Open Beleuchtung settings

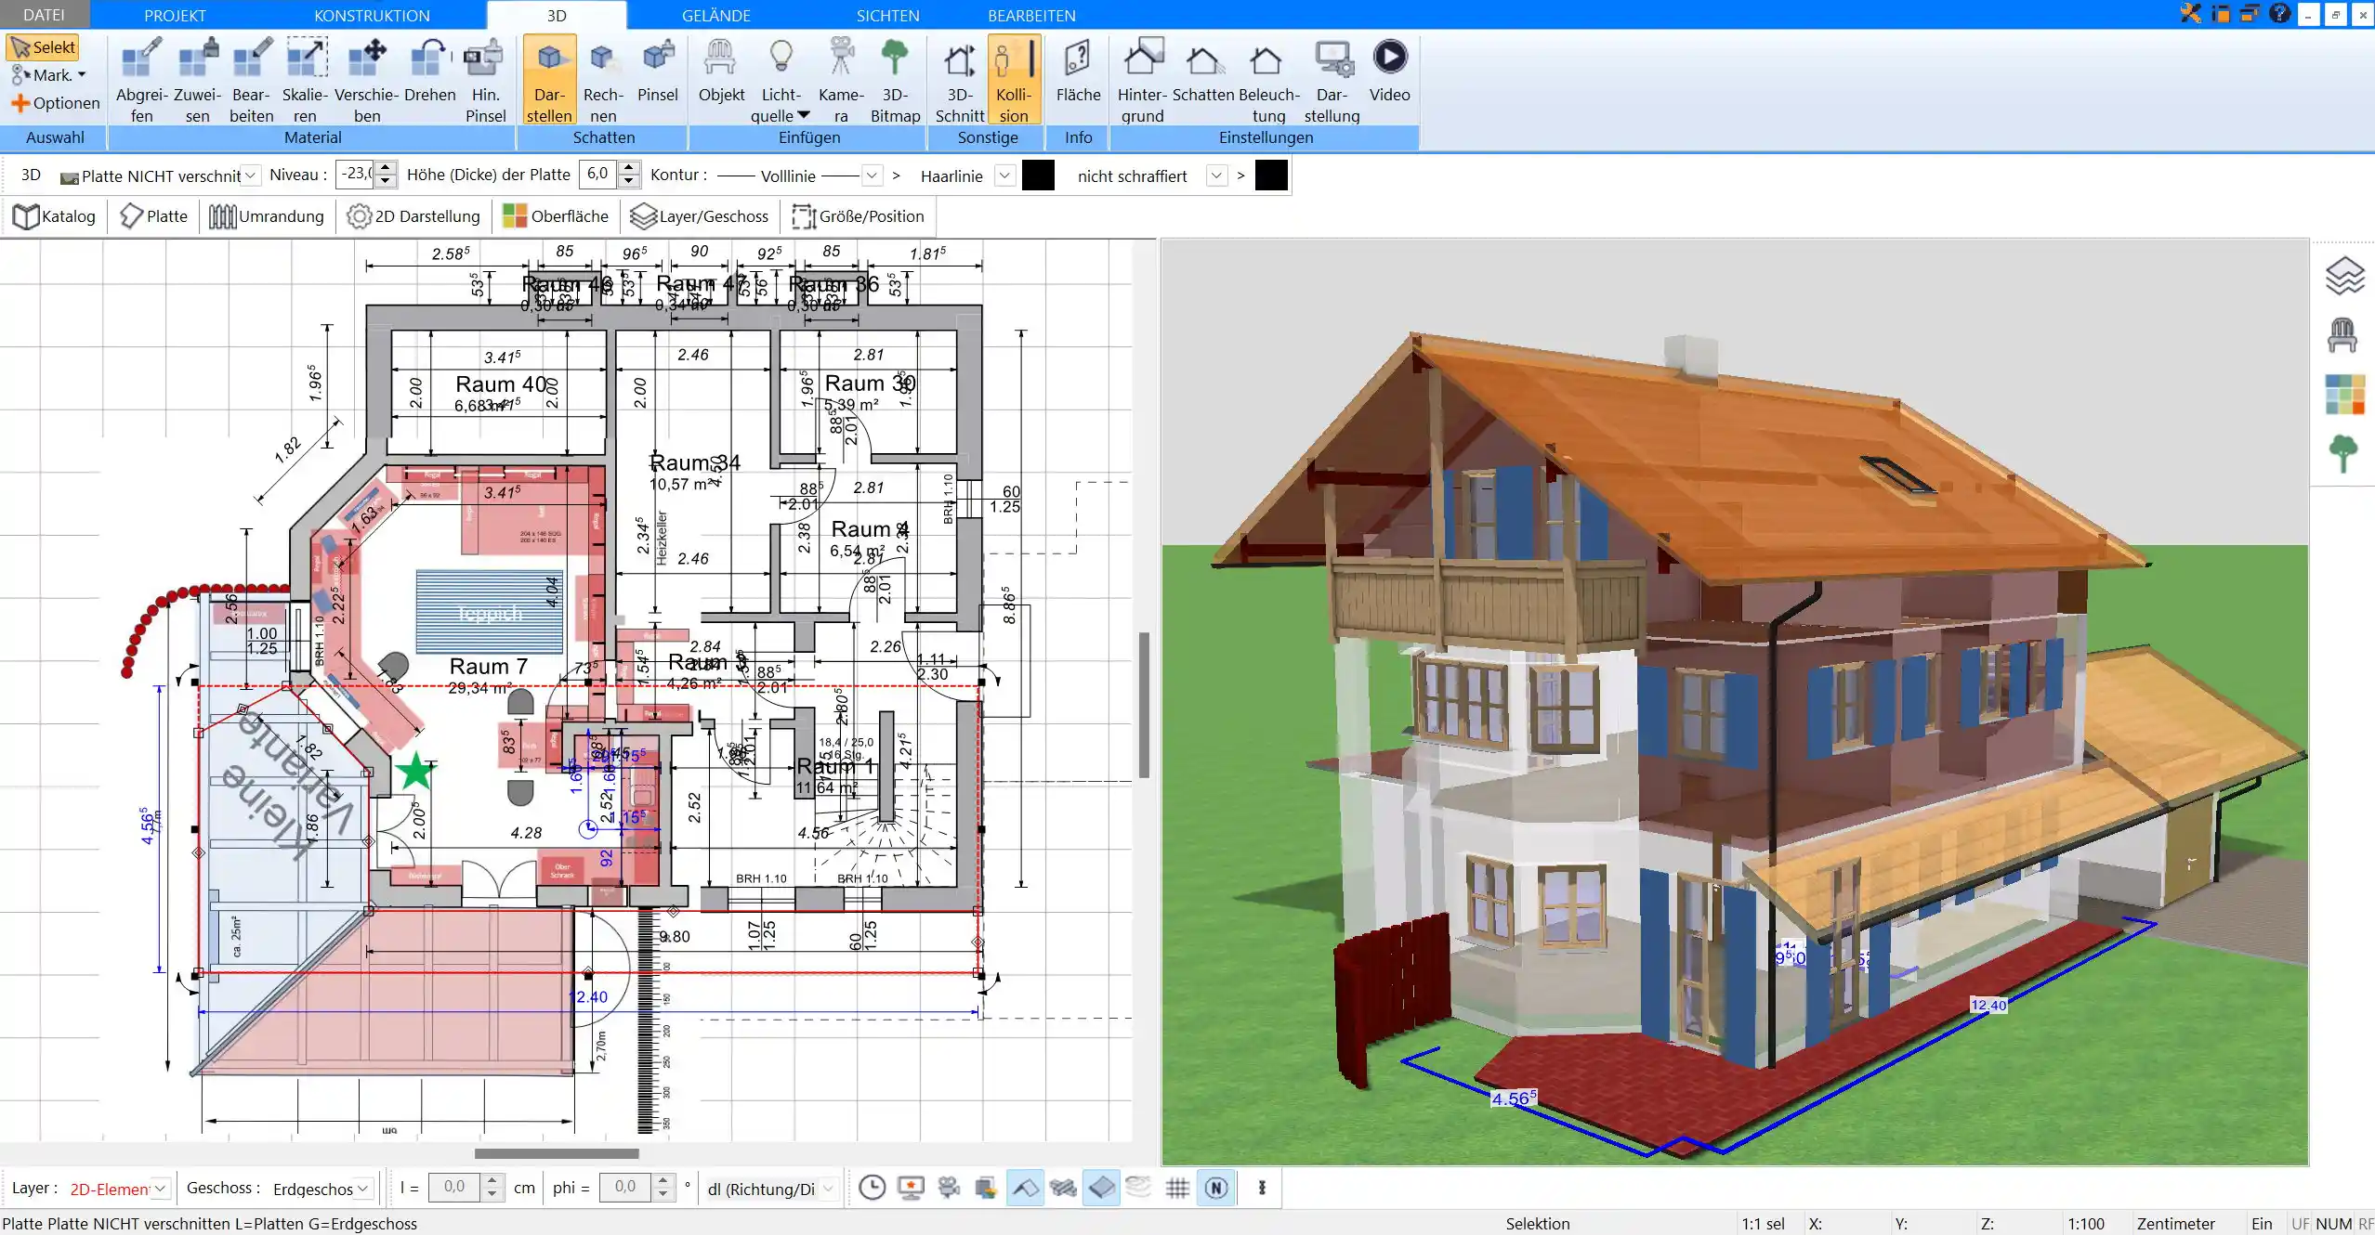1268,80
